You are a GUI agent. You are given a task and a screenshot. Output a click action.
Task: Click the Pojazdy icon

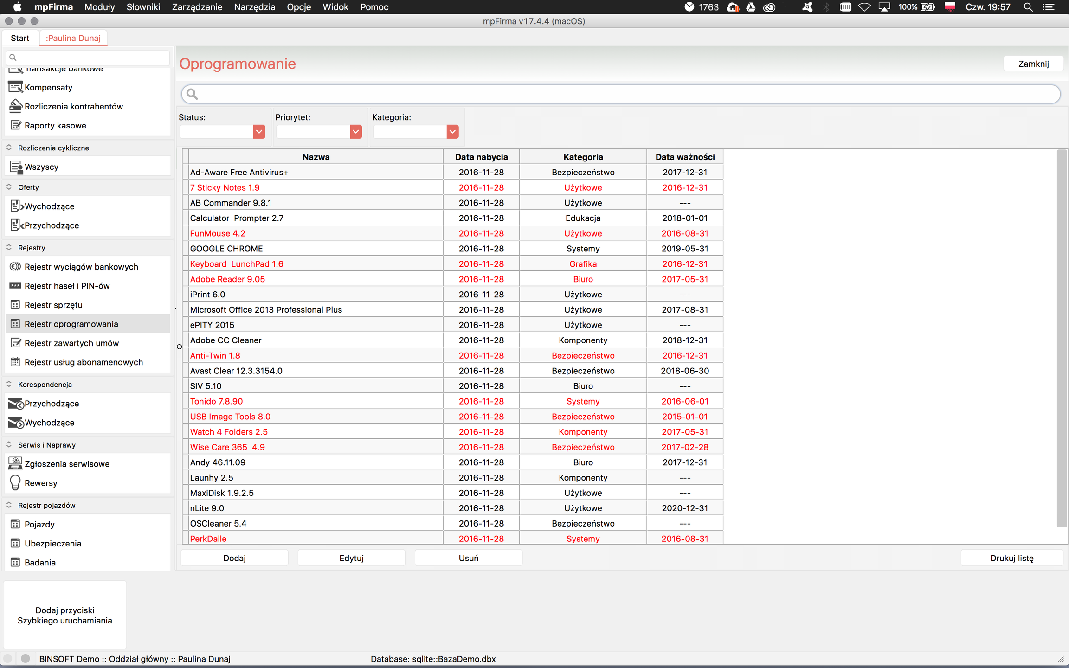(15, 524)
